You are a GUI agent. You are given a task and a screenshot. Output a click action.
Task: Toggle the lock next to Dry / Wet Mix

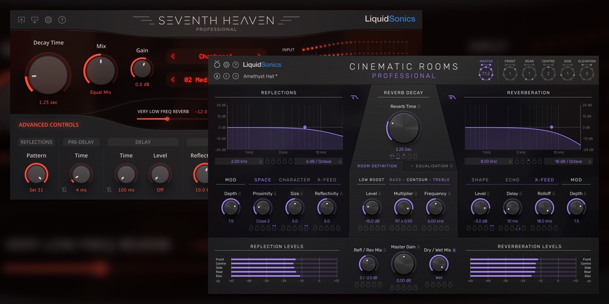[454, 250]
